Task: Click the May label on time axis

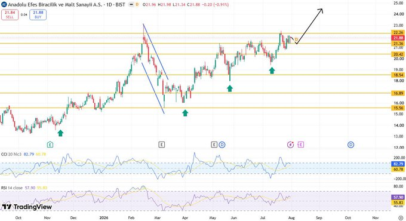Action: click(x=213, y=217)
